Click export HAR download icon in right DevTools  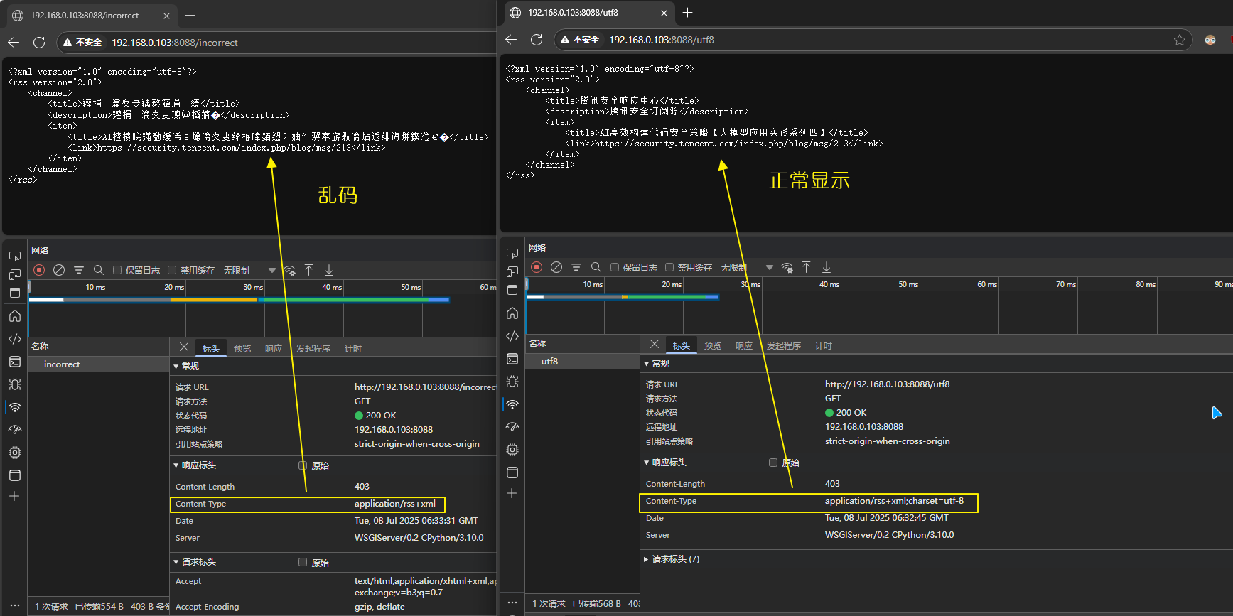(827, 267)
